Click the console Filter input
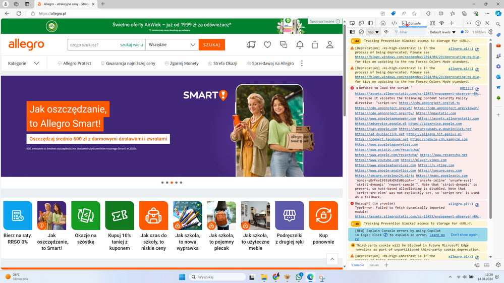The width and height of the screenshot is (504, 283). click(410, 32)
